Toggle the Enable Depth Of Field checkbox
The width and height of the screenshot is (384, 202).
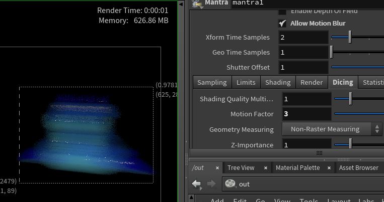[282, 11]
